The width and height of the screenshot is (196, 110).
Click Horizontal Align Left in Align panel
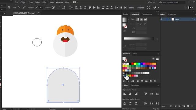click(124, 94)
